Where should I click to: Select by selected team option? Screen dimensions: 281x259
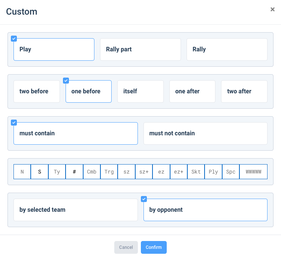click(76, 210)
